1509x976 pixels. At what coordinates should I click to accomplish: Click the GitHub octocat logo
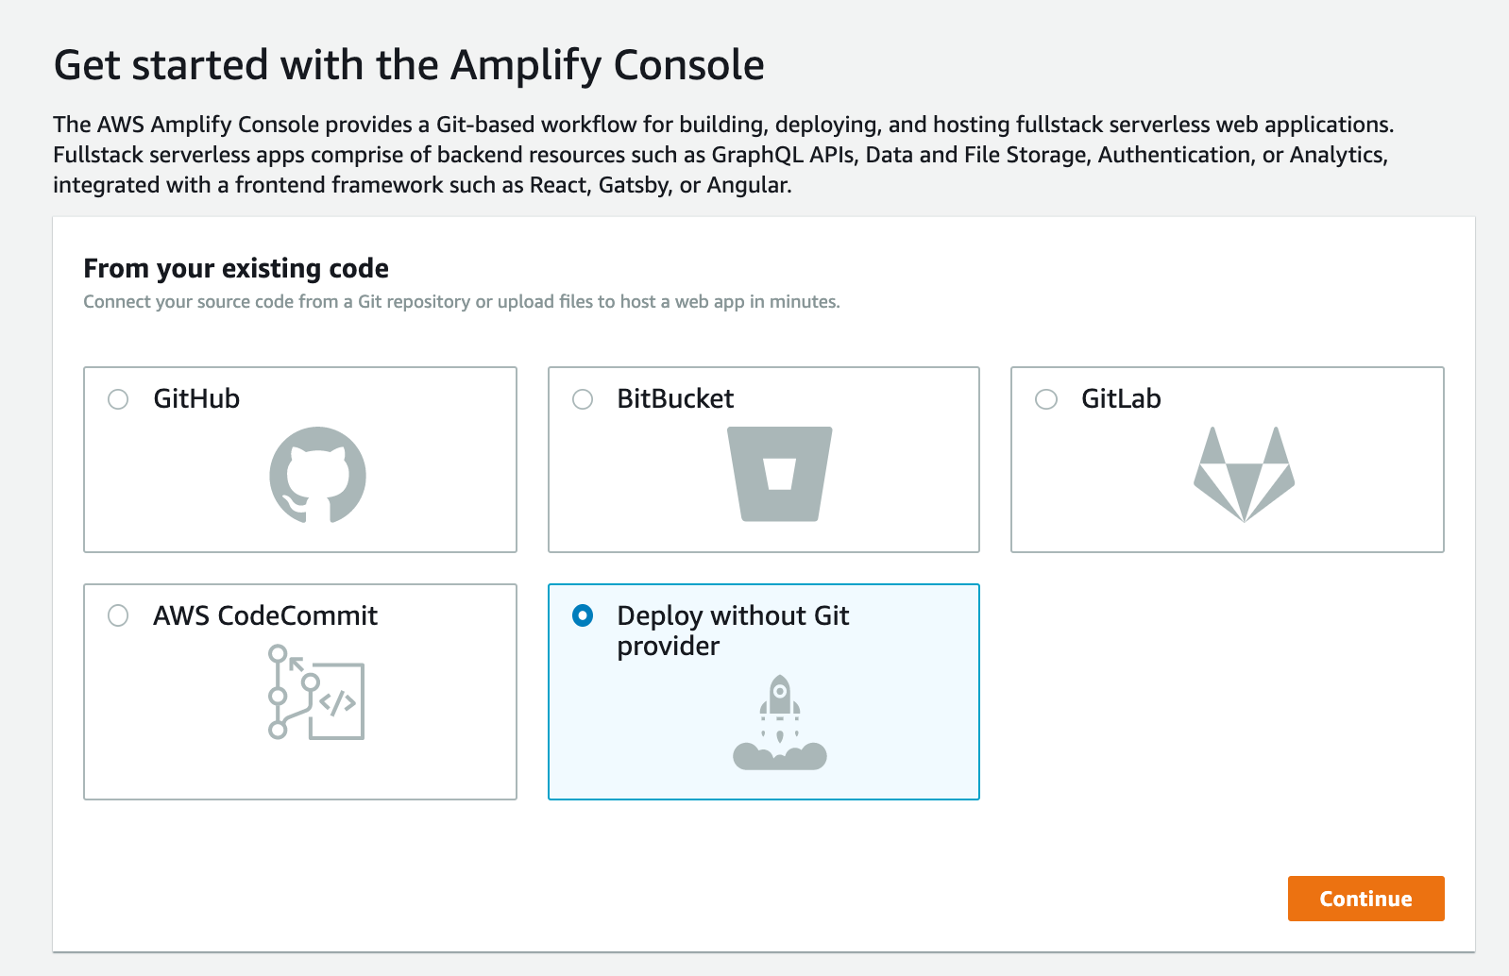click(x=317, y=475)
